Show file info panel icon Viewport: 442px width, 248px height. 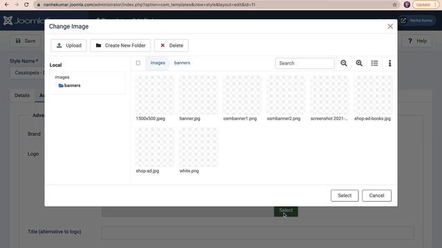(x=390, y=63)
